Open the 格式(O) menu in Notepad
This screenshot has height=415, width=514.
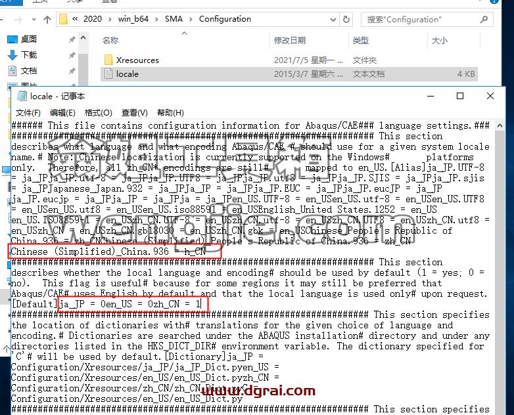click(x=99, y=113)
